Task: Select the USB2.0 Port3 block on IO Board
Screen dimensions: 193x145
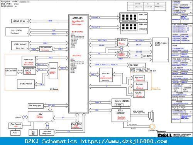Action: (26, 84)
